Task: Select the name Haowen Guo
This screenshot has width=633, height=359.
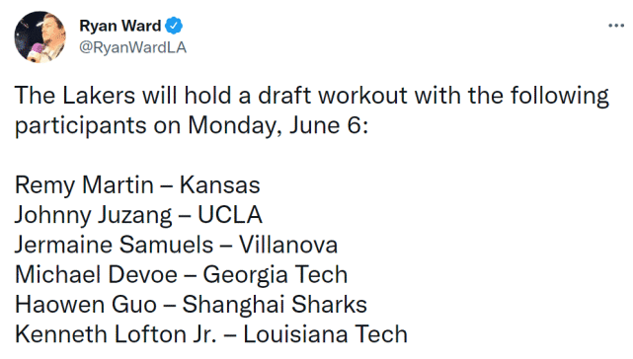Action: click(x=86, y=305)
